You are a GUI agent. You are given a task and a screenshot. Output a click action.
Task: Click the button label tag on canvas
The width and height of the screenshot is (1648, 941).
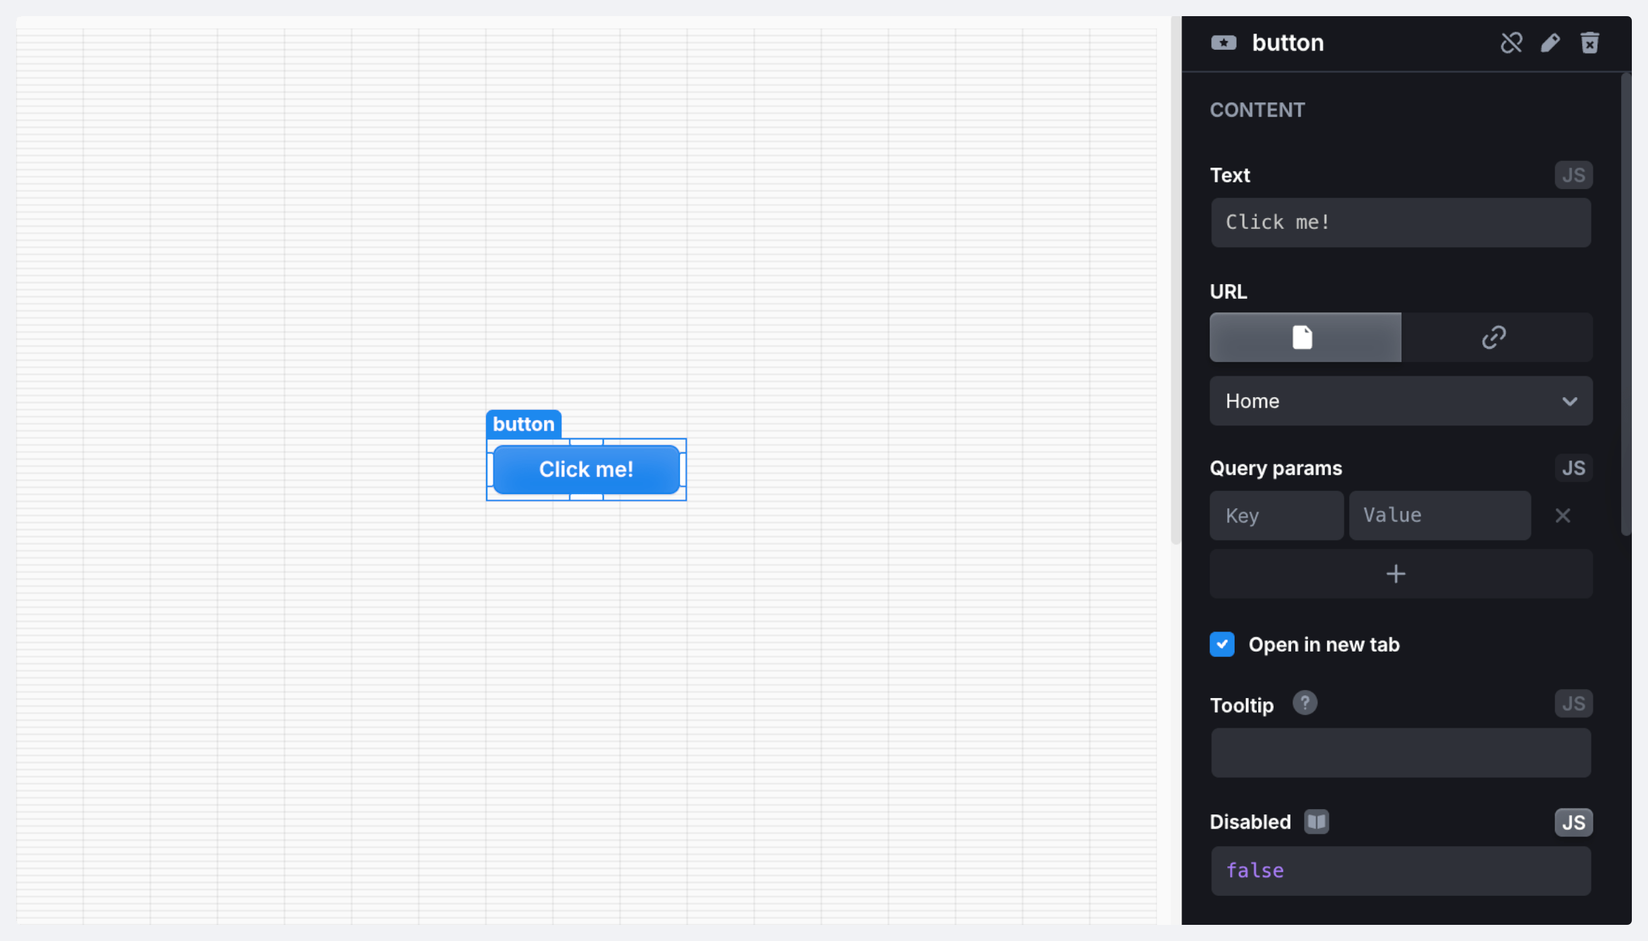[523, 424]
